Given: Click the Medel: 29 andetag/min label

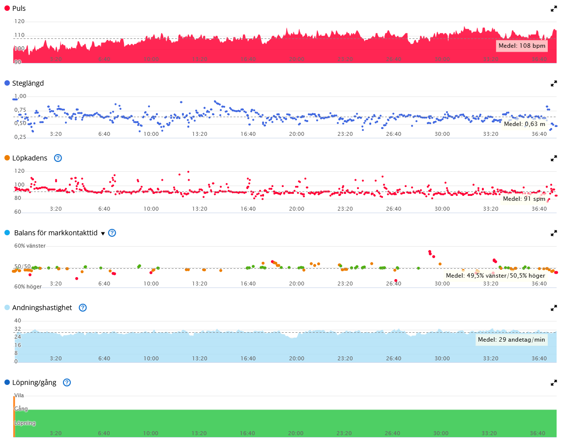Looking at the screenshot, I should [511, 339].
